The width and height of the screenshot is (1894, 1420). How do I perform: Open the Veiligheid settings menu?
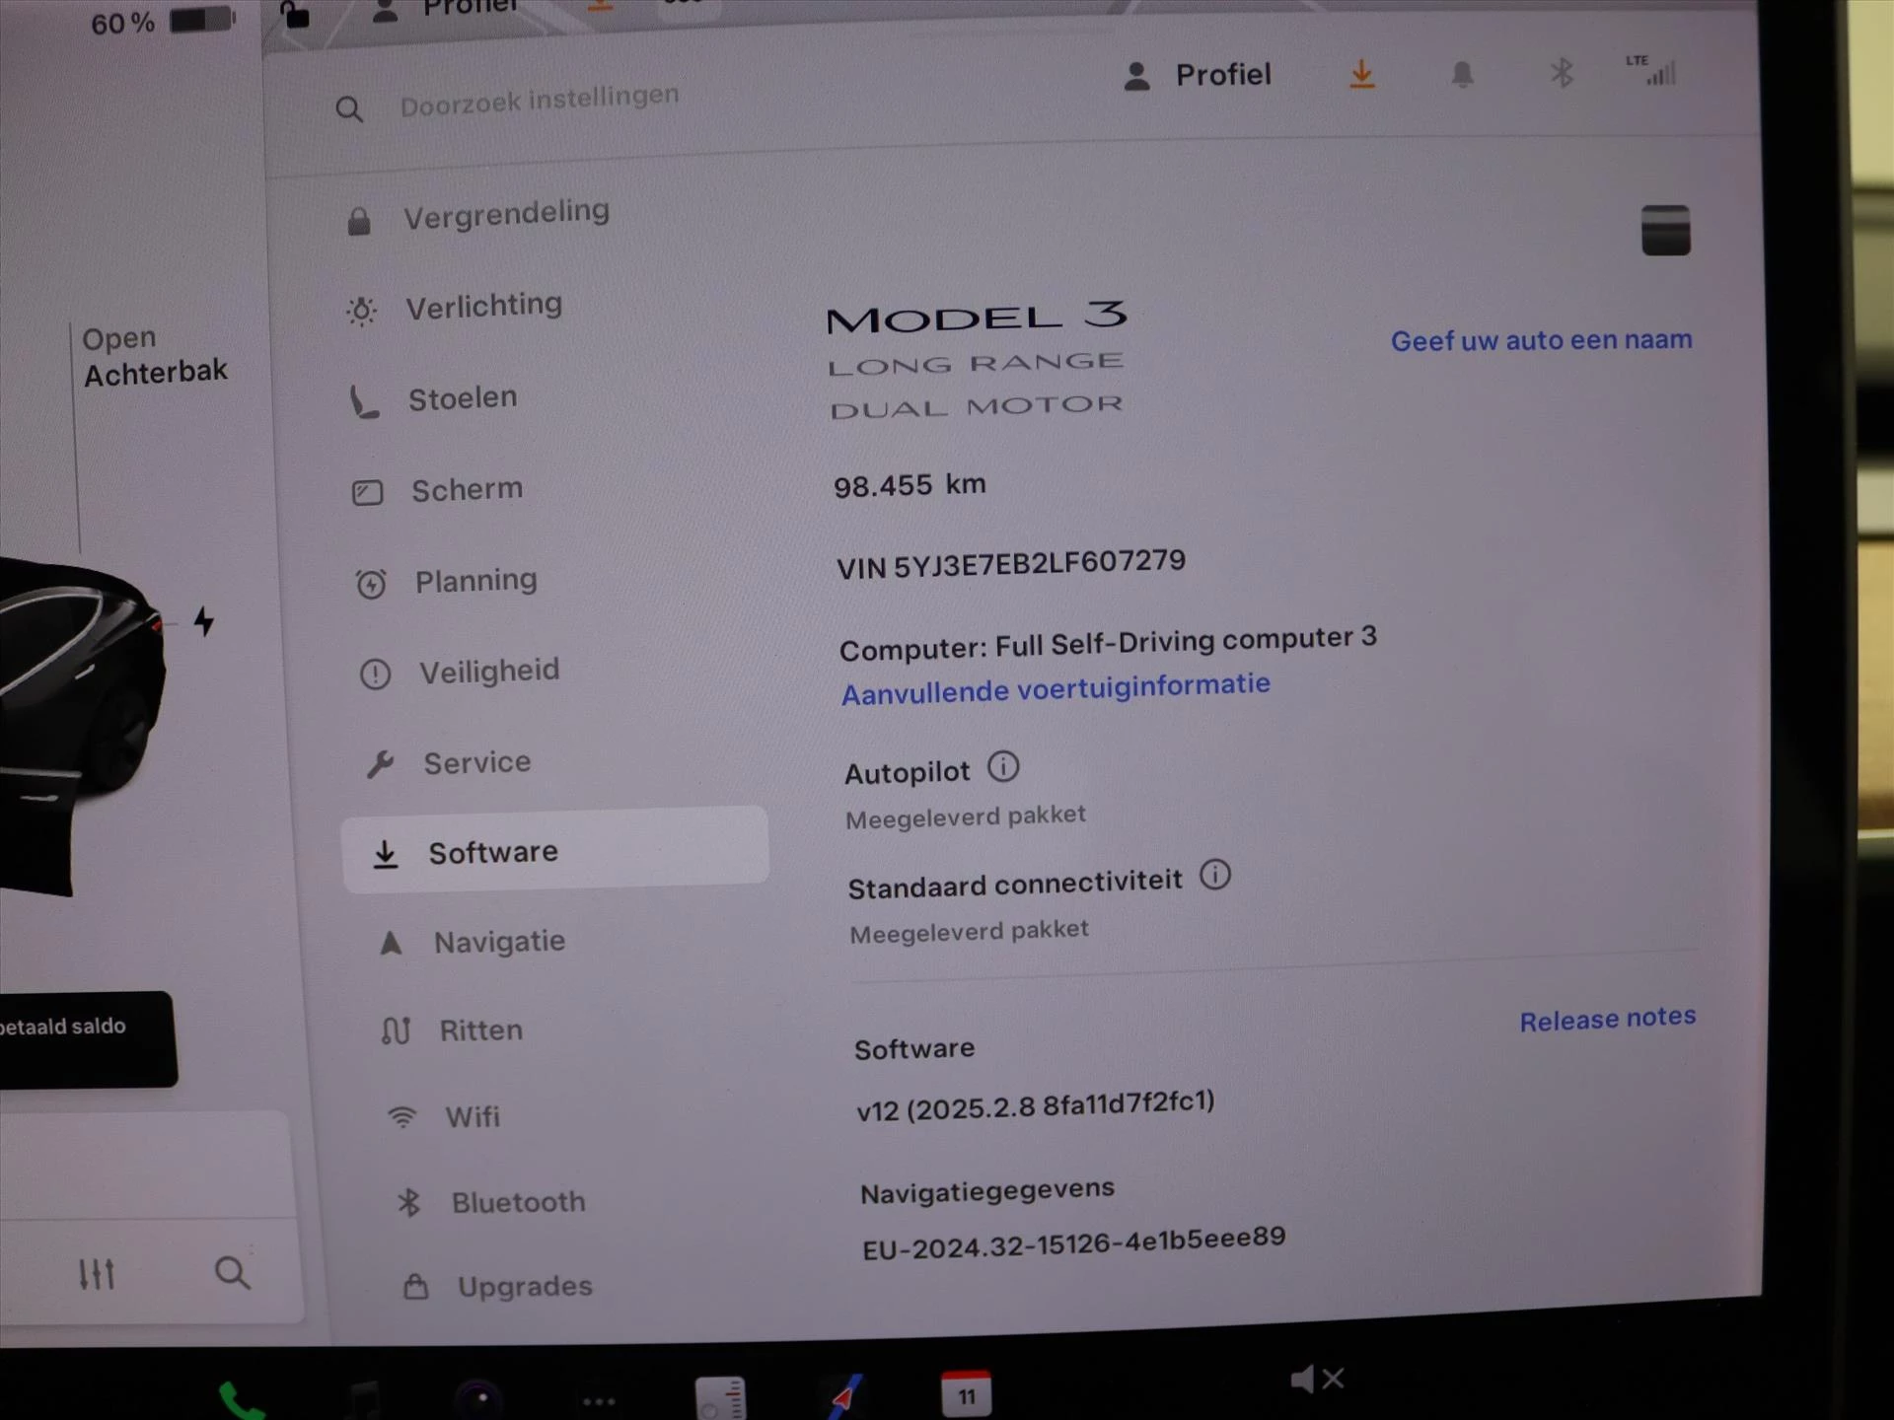[x=460, y=673]
